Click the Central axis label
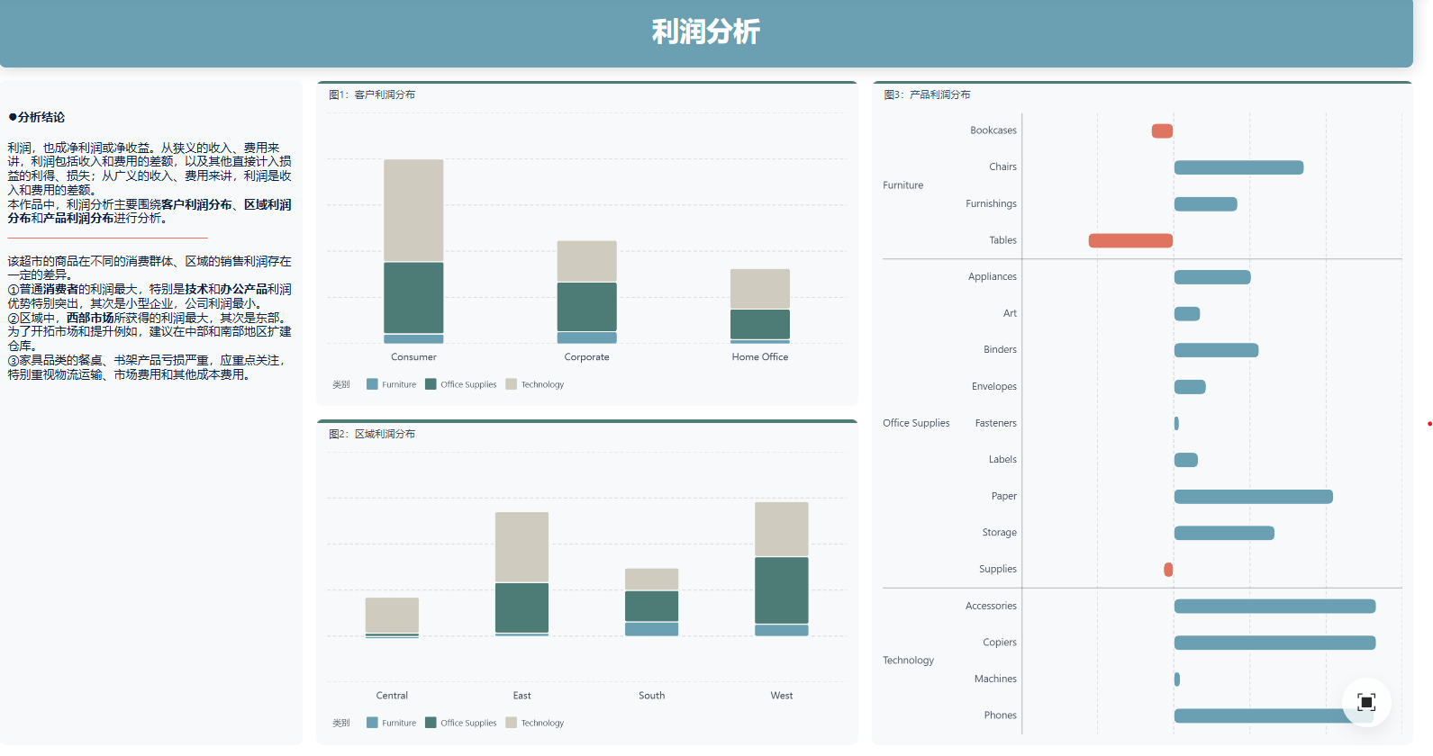Viewport: 1433px width, 756px height. [x=392, y=696]
